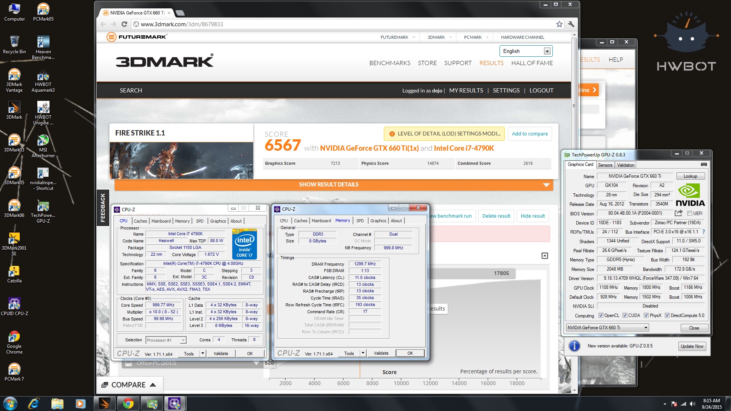Open the PCMARK top menu dropdown
Screen dimensions: 731x411
[x=476, y=37]
